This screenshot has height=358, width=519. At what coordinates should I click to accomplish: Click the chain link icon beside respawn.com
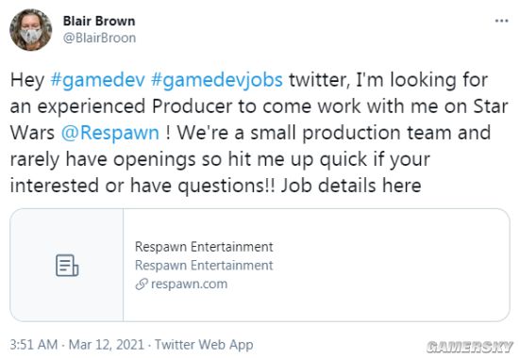coord(142,284)
